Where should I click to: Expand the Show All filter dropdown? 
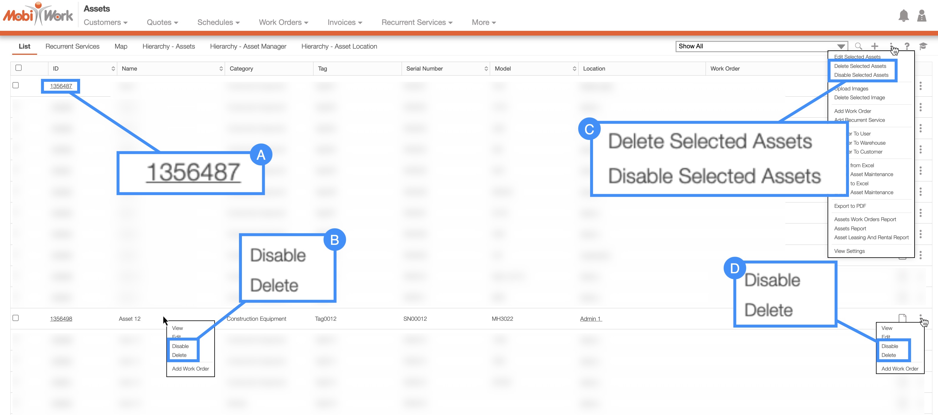coord(840,47)
